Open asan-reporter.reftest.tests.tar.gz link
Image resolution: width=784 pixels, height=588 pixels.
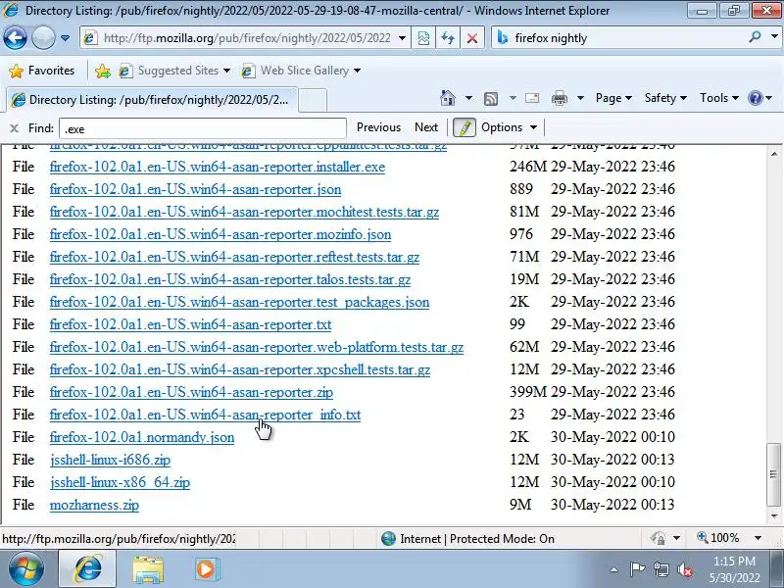pos(234,257)
